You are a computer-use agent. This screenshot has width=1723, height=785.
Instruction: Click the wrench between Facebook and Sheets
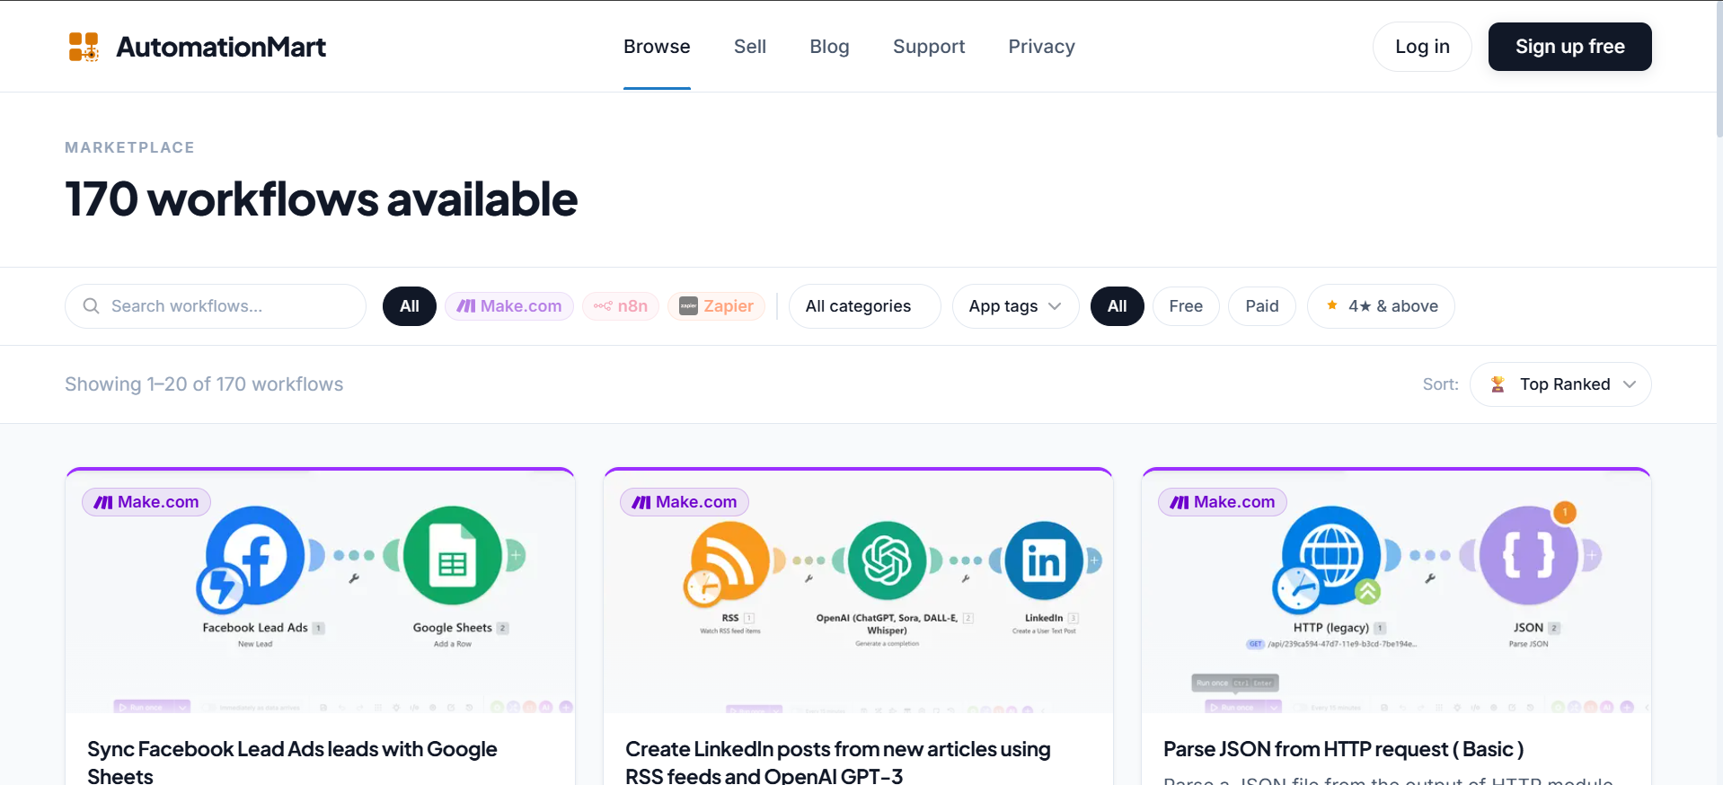354,578
